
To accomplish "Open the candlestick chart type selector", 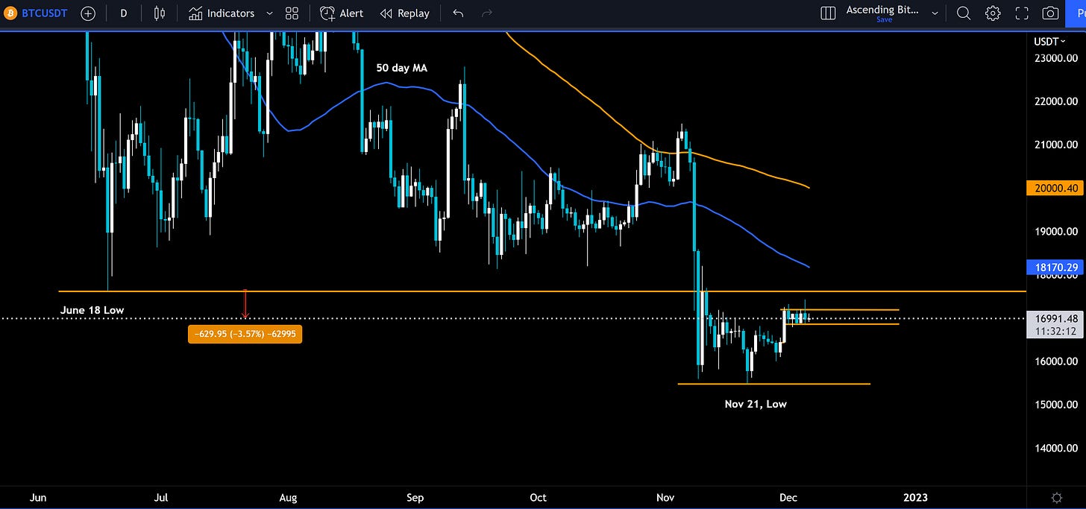I will pyautogui.click(x=159, y=13).
